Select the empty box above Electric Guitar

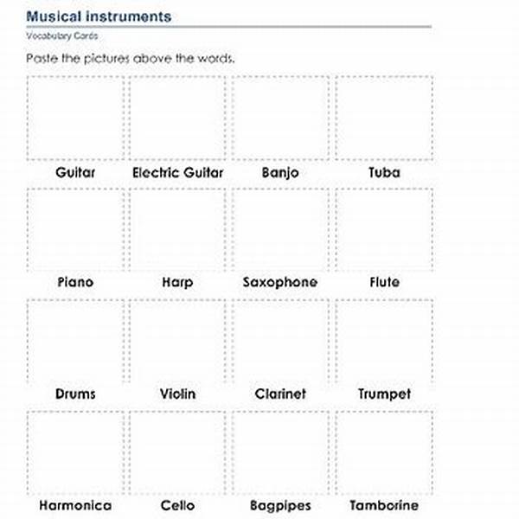(x=177, y=119)
